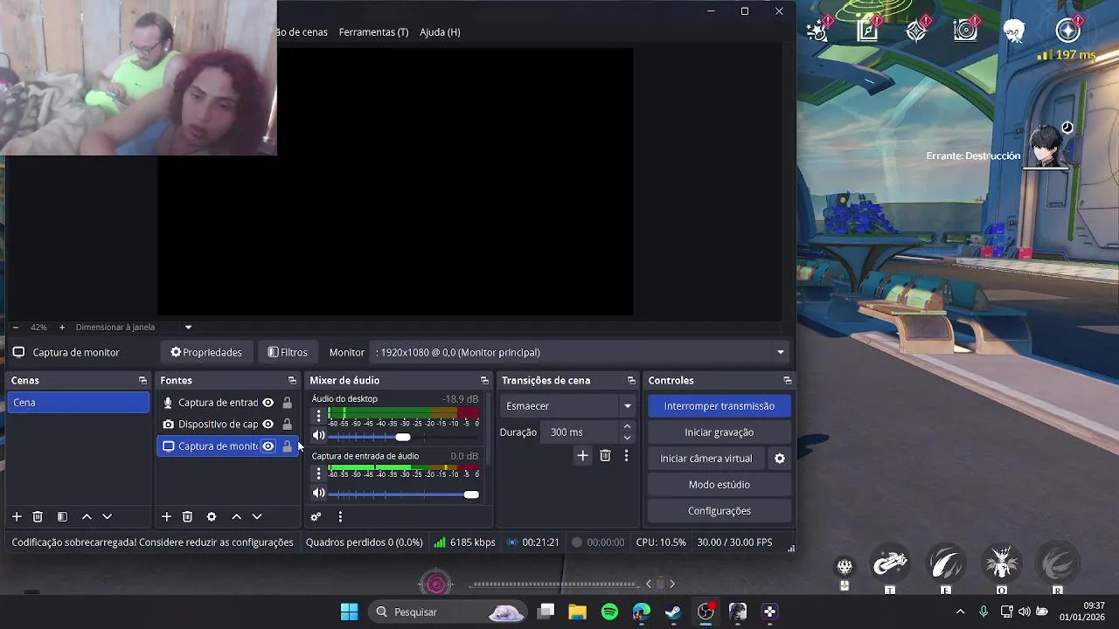Add a transition with the plus icon
The width and height of the screenshot is (1119, 629).
(583, 456)
